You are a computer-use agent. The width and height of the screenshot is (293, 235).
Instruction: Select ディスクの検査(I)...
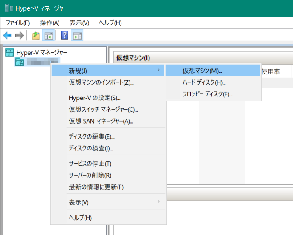pos(108,148)
